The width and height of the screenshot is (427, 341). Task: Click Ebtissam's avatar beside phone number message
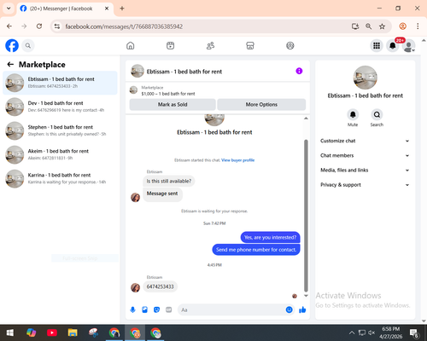[x=135, y=287]
